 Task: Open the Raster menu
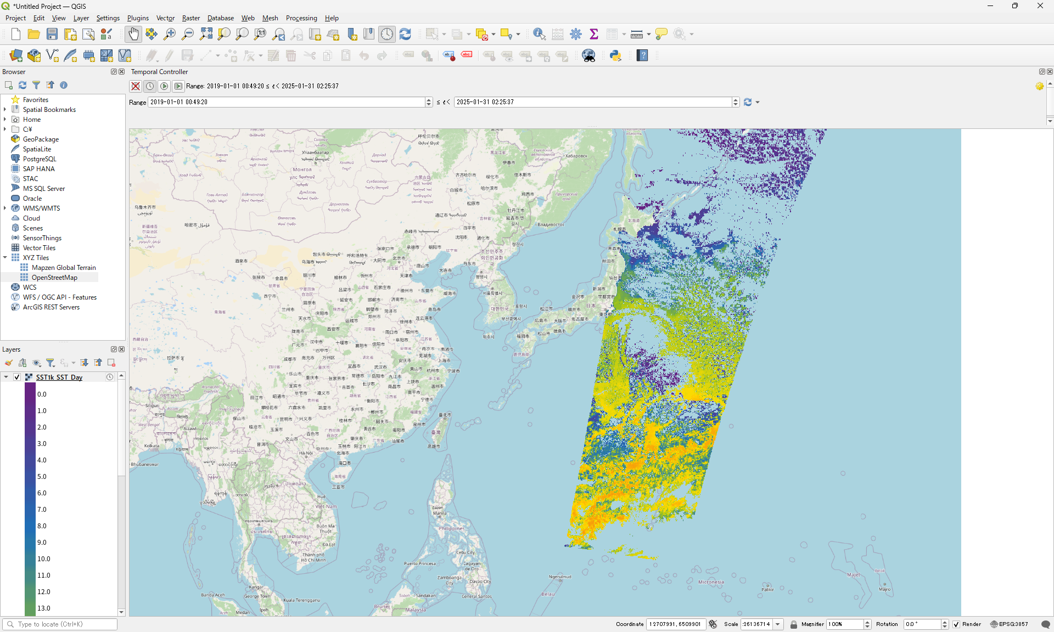[x=190, y=18]
